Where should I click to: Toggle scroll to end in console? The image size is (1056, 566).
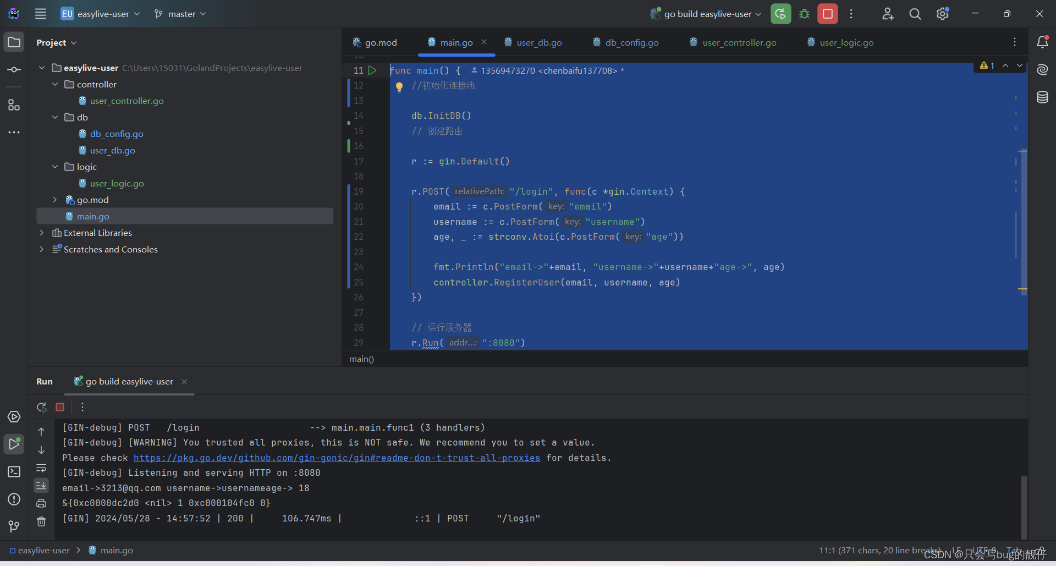(x=41, y=485)
